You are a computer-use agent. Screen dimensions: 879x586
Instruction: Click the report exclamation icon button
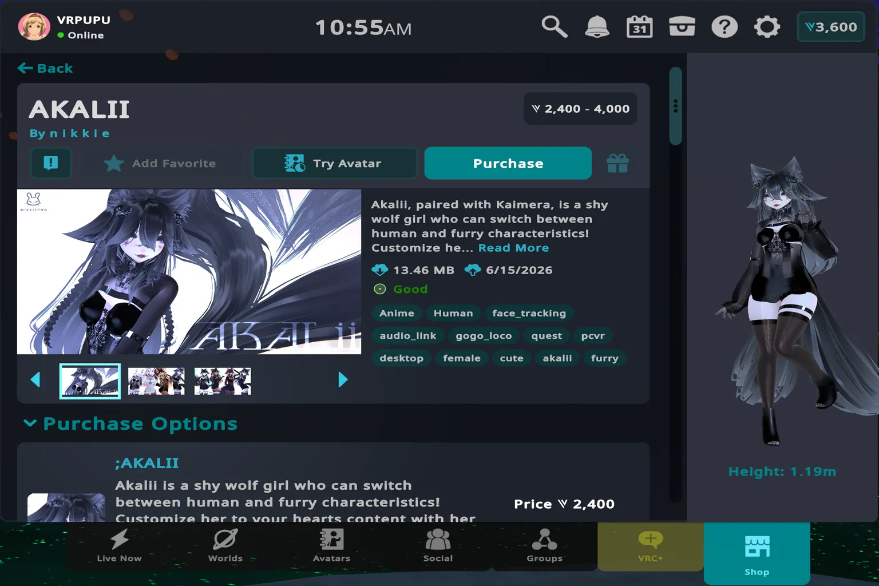pyautogui.click(x=51, y=163)
